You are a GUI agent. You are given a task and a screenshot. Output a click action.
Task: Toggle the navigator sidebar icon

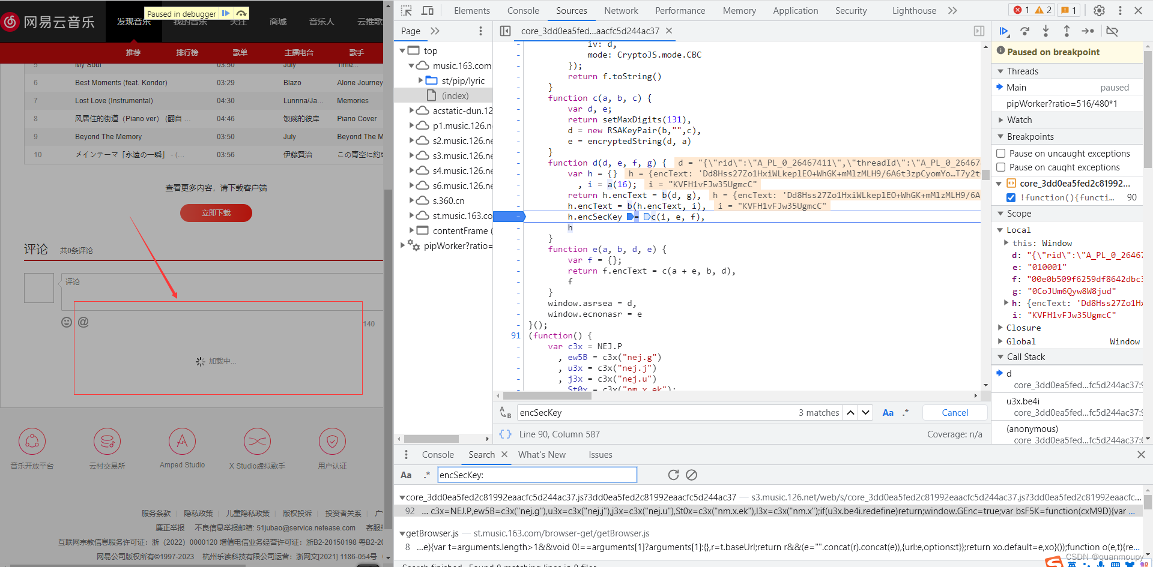505,31
